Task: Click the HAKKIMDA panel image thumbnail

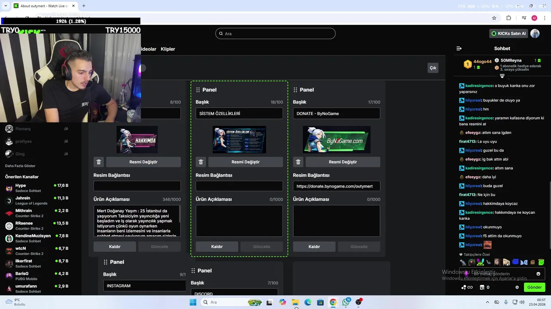Action: (x=137, y=140)
